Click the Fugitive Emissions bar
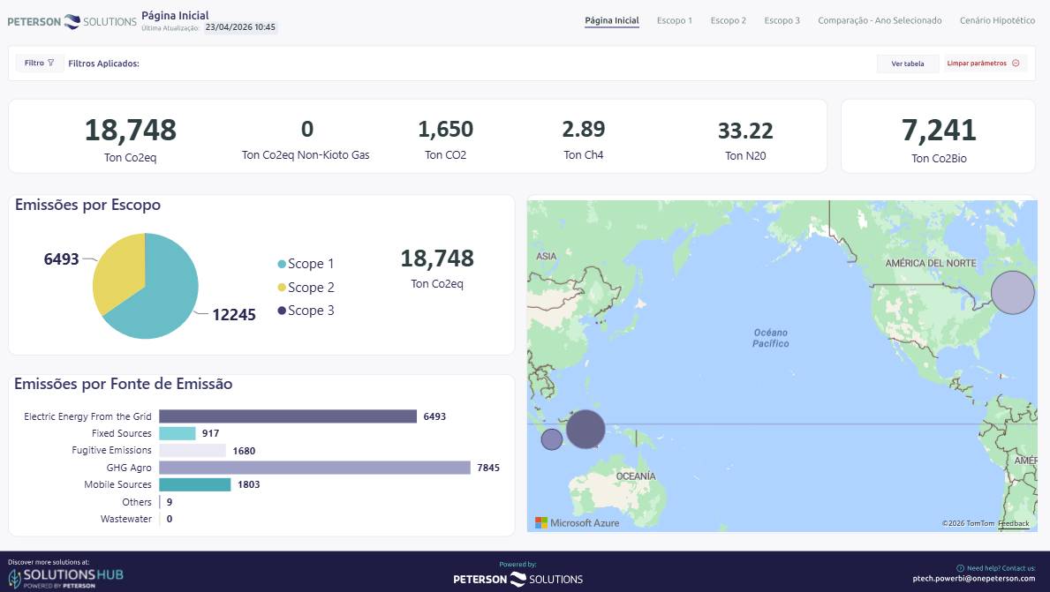 (x=193, y=450)
